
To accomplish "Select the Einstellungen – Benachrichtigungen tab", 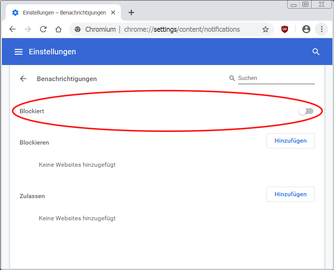I will [64, 13].
